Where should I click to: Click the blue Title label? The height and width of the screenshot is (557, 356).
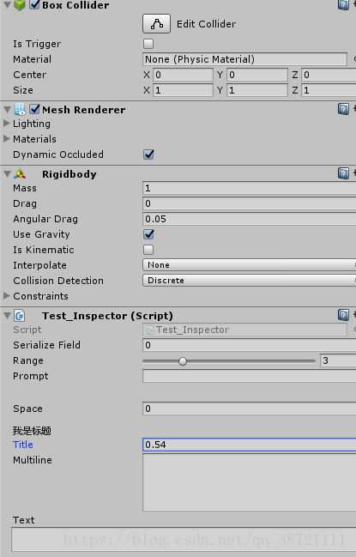click(x=23, y=445)
